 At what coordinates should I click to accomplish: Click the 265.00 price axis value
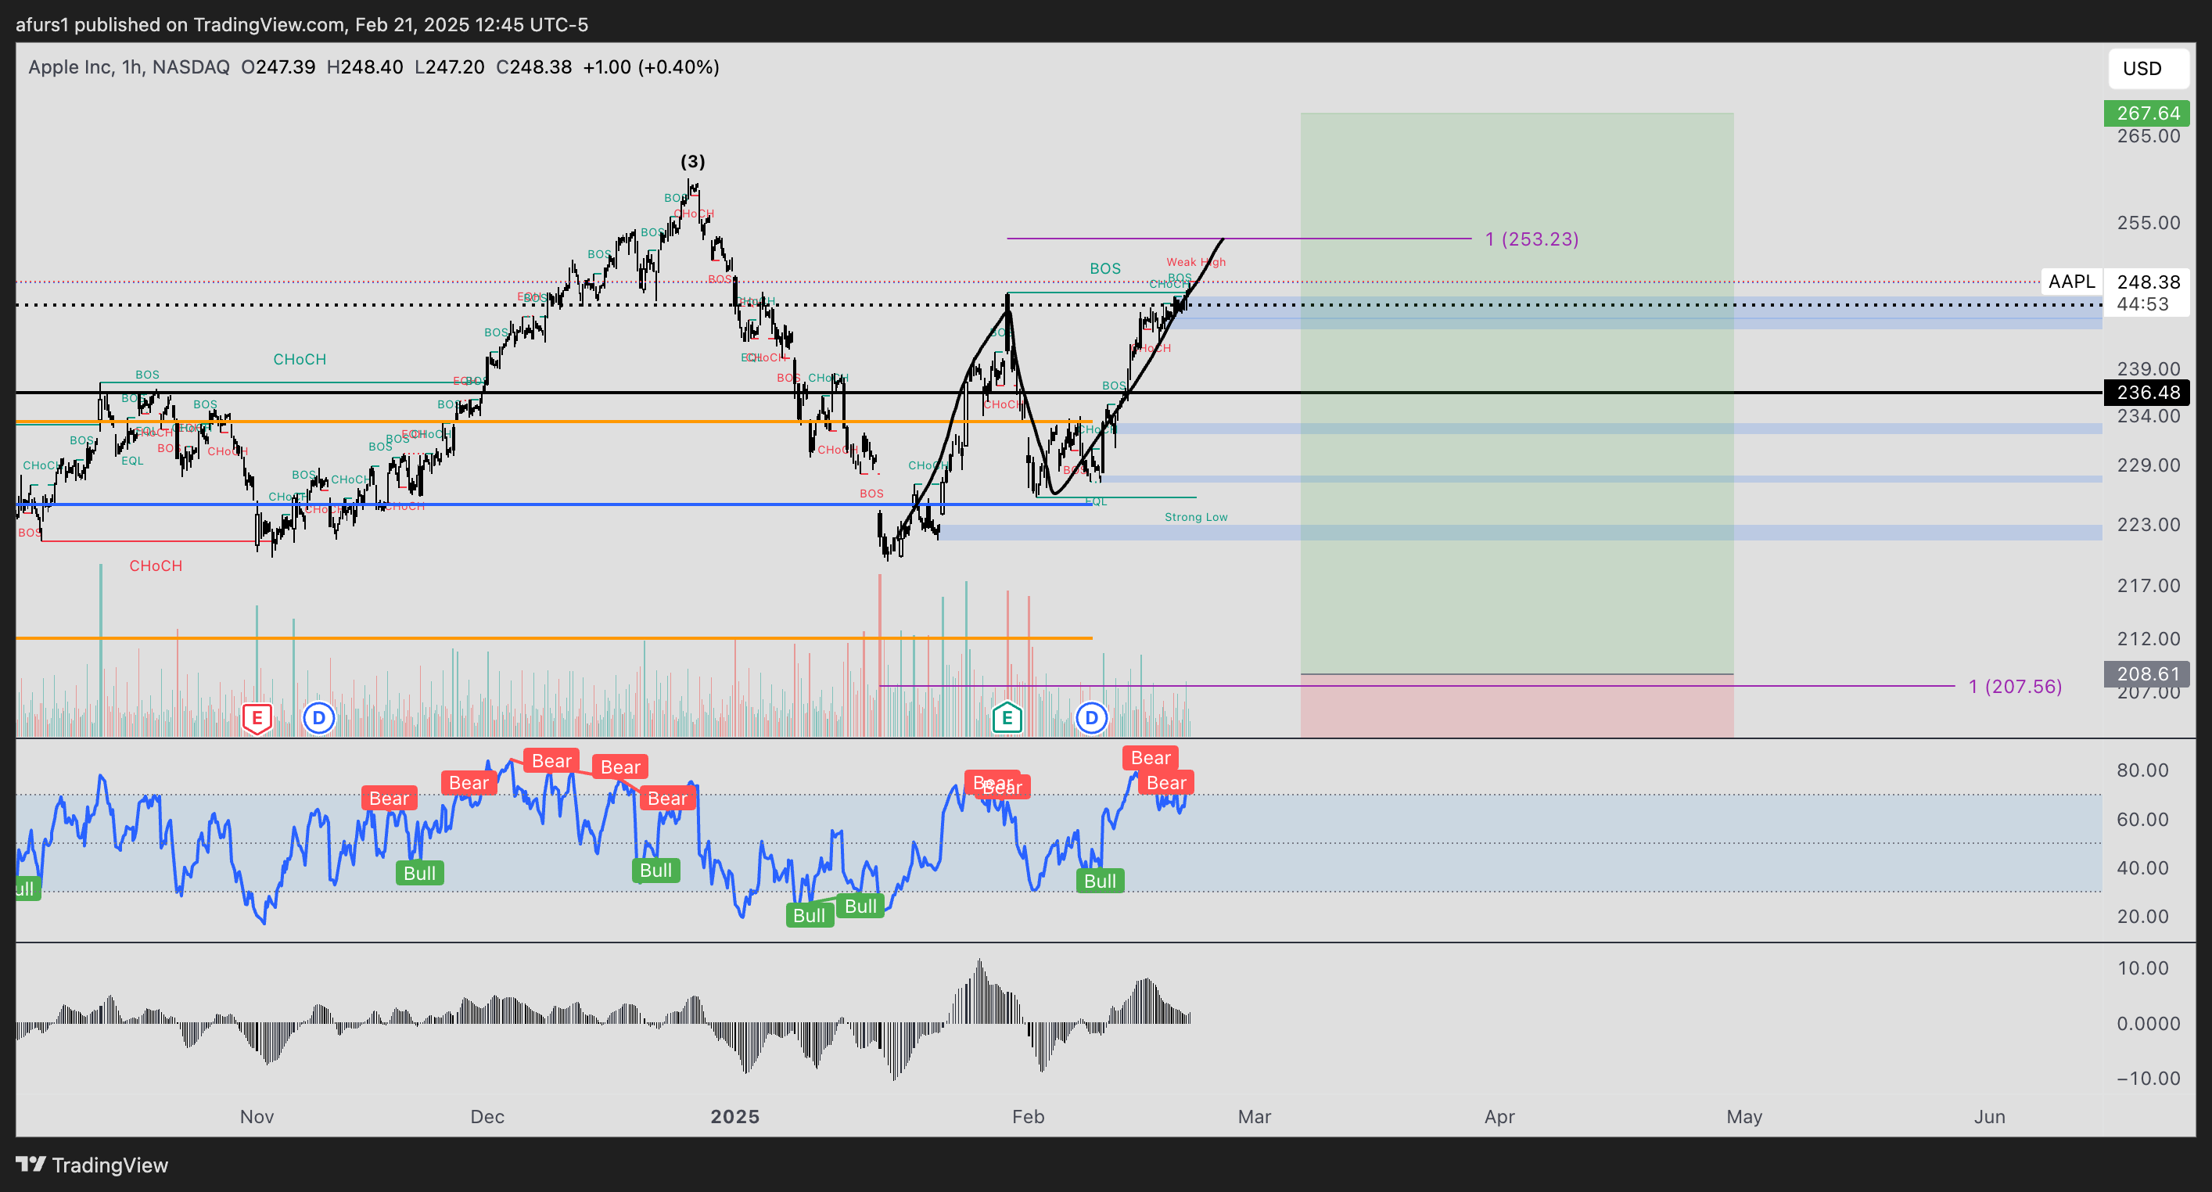click(x=2149, y=135)
